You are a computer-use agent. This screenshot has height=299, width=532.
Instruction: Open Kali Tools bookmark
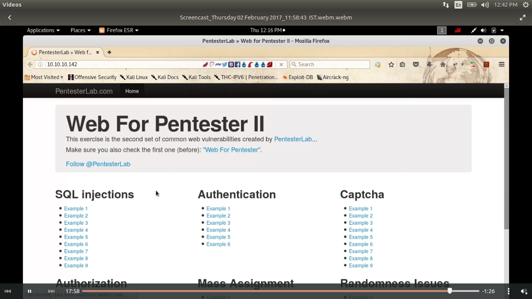197,77
